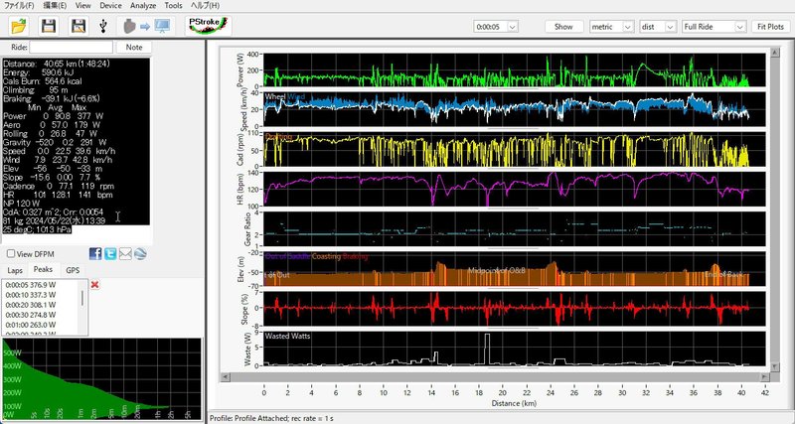Click the green peak power curve chart

(x=102, y=379)
